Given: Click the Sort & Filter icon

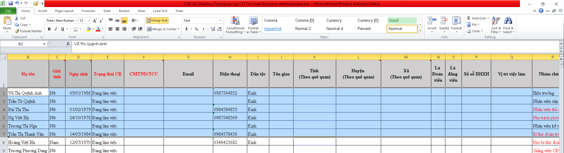Looking at the screenshot, I should click(496, 21).
